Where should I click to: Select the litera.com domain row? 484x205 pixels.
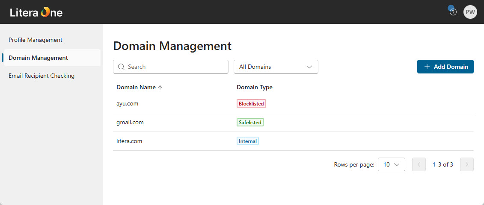coord(293,141)
